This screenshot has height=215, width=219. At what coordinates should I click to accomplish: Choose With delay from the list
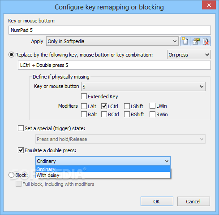pos(103,175)
